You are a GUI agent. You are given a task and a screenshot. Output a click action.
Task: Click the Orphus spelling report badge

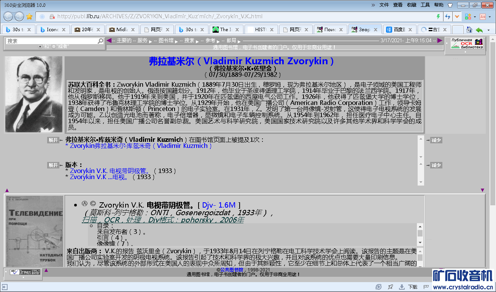pos(25,272)
